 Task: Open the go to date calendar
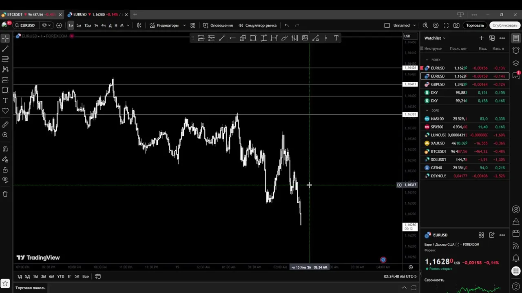tap(98, 276)
